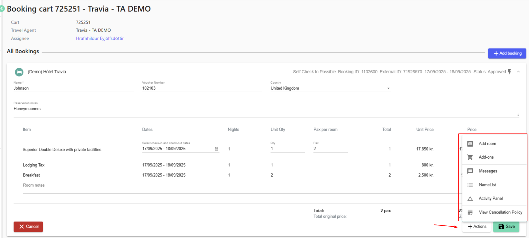Click the External ID: 71926570 text

(x=401, y=72)
